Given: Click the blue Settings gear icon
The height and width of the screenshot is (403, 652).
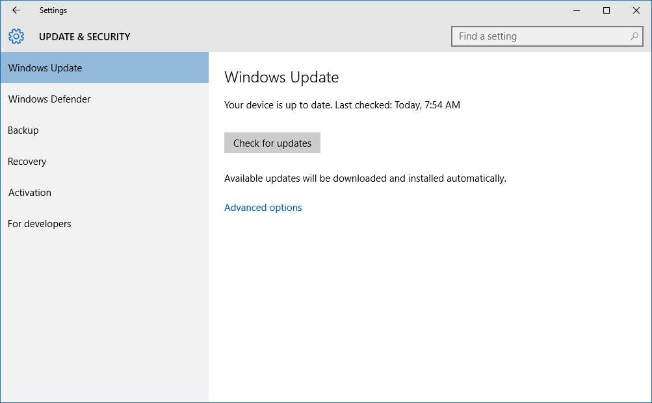Looking at the screenshot, I should tap(16, 36).
